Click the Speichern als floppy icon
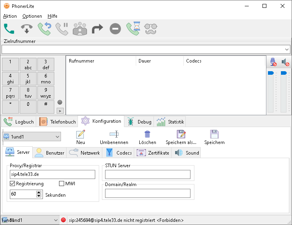 [181, 134]
